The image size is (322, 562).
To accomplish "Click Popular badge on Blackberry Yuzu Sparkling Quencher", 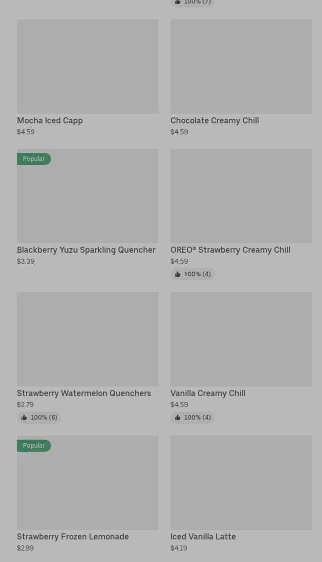I will 34,159.
